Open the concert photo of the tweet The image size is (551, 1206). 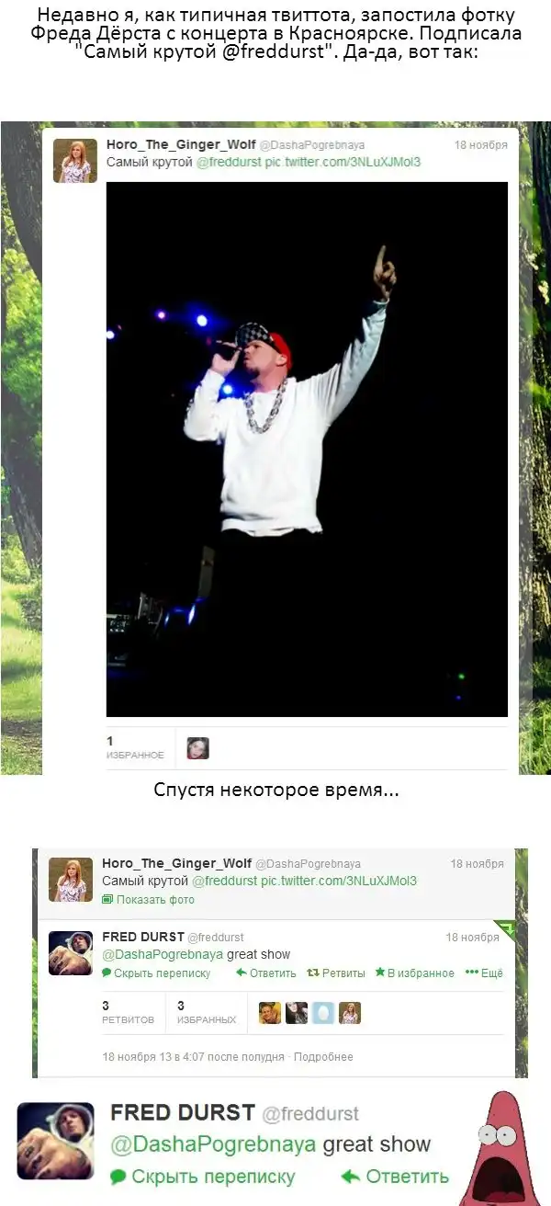point(307,449)
